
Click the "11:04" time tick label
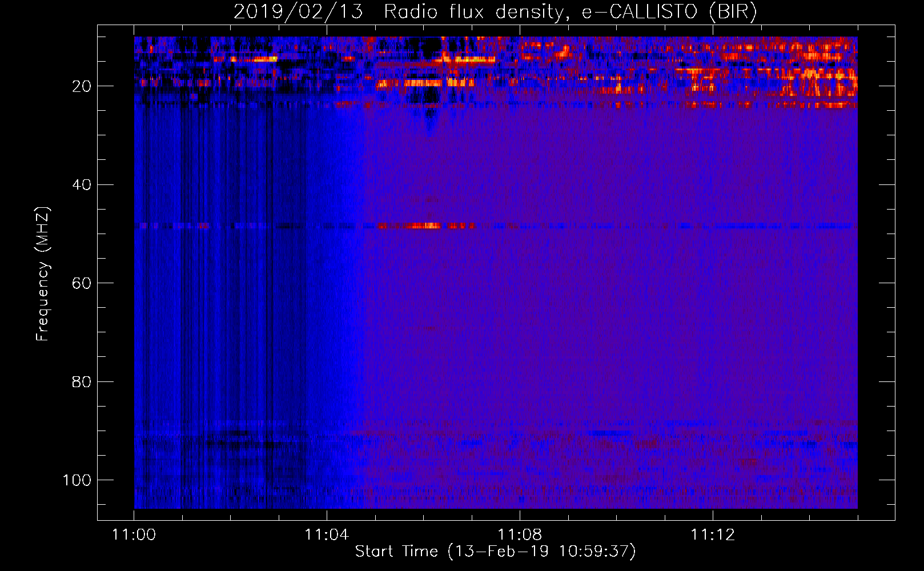(x=327, y=535)
